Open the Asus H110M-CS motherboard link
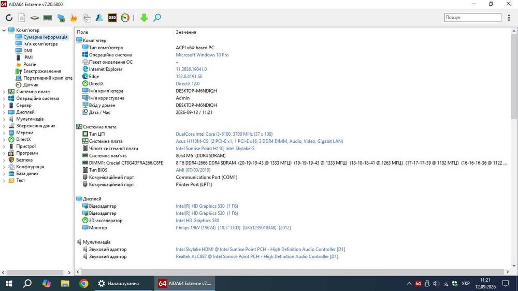 260,141
